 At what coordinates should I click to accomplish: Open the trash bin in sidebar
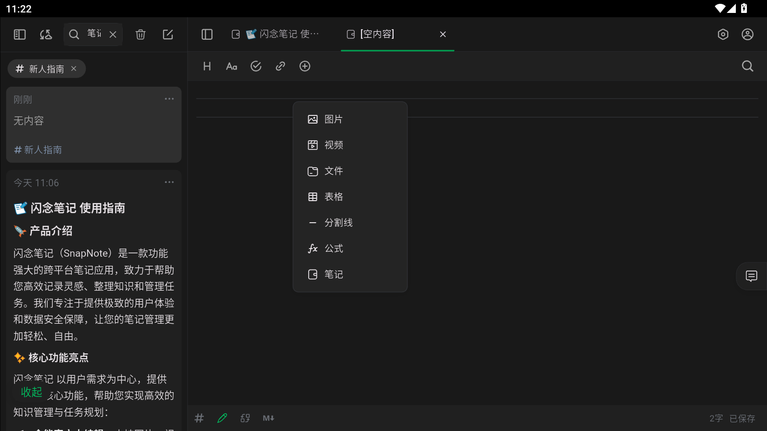(x=140, y=34)
